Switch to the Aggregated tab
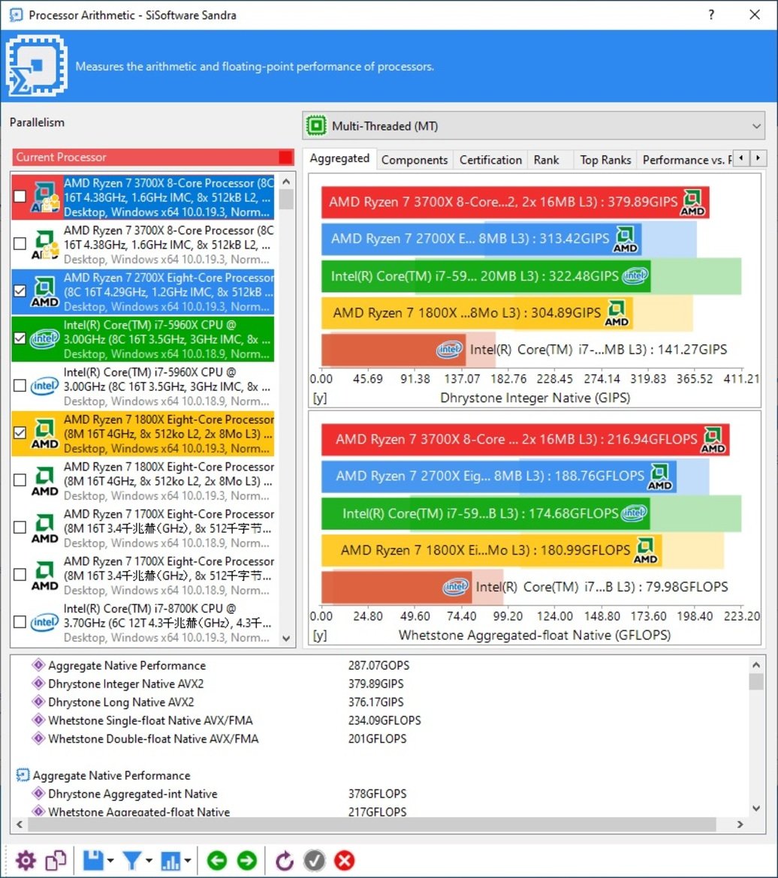This screenshot has width=778, height=878. [339, 158]
